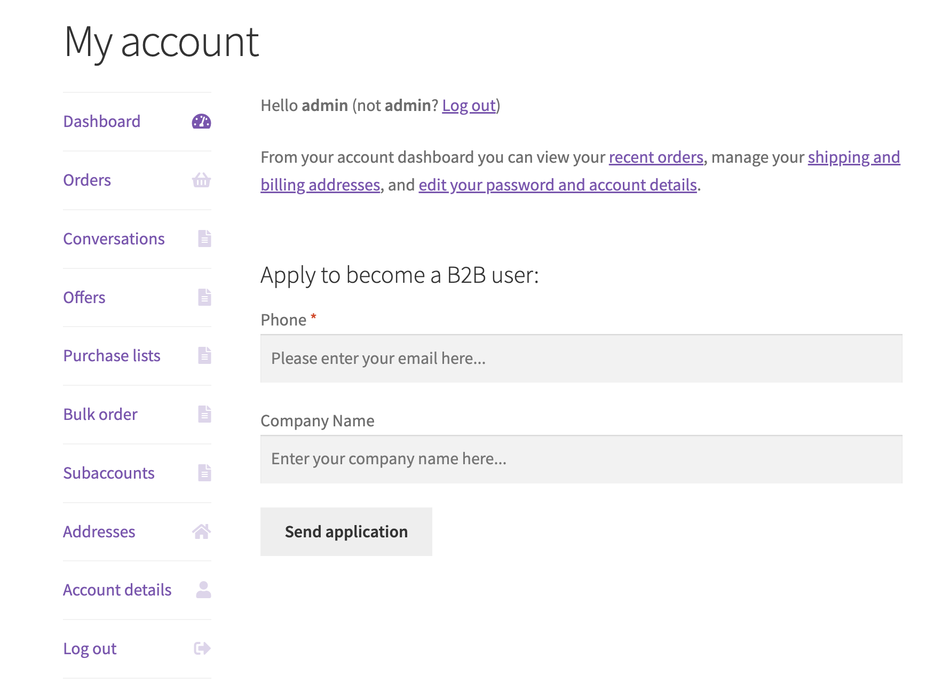The width and height of the screenshot is (934, 683).
Task: Focus the Company Name input field
Action: click(581, 459)
